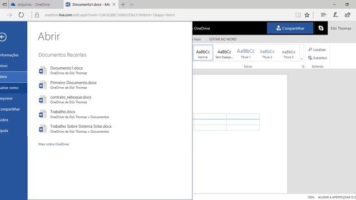
Task: Click EDITAR NO WORD in the ribbon
Action: [222, 39]
